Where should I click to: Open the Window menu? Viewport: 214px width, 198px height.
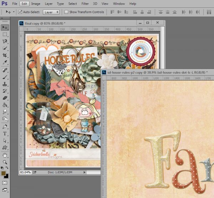pyautogui.click(x=119, y=4)
